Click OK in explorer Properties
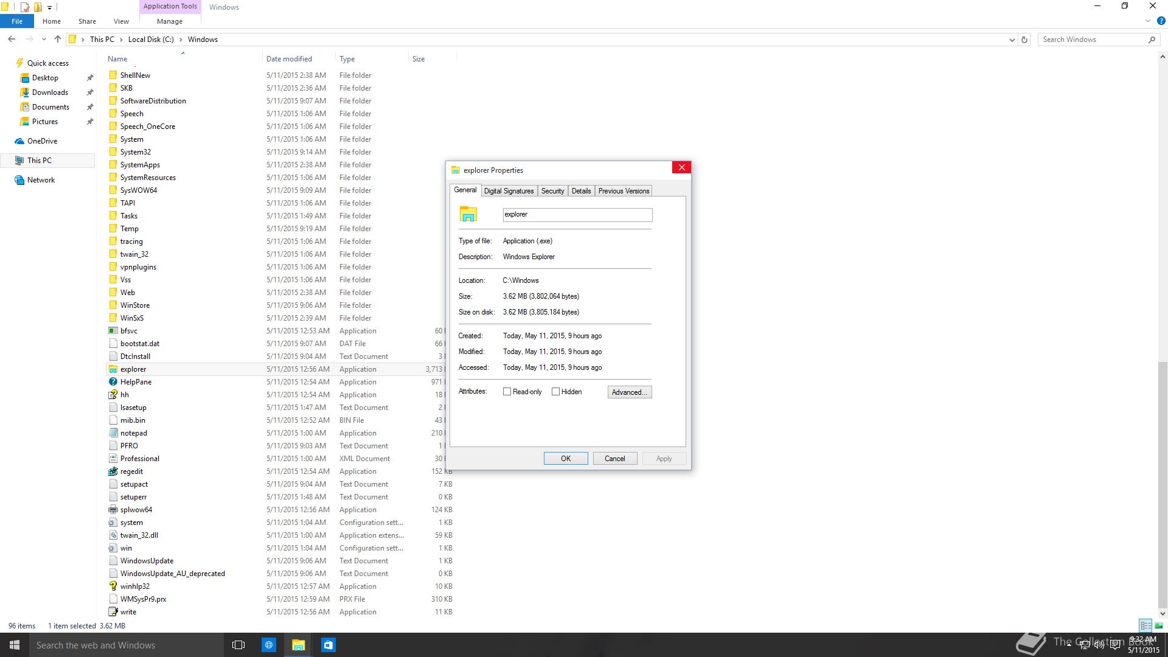 tap(566, 459)
